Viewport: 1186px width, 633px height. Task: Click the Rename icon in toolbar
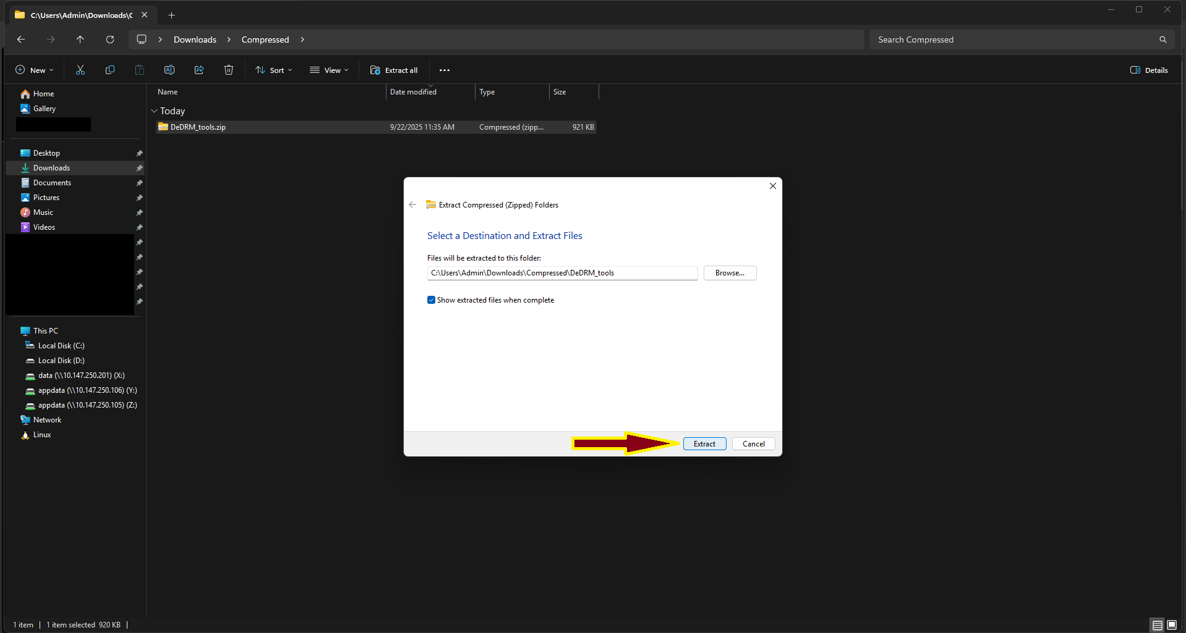tap(169, 70)
